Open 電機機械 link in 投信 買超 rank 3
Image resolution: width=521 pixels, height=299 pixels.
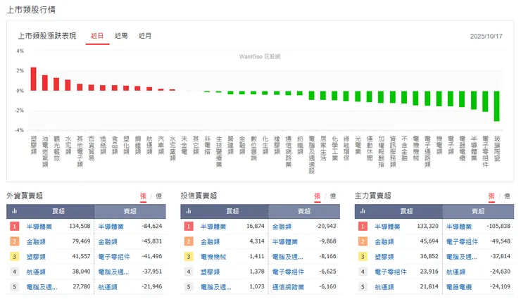tap(213, 257)
